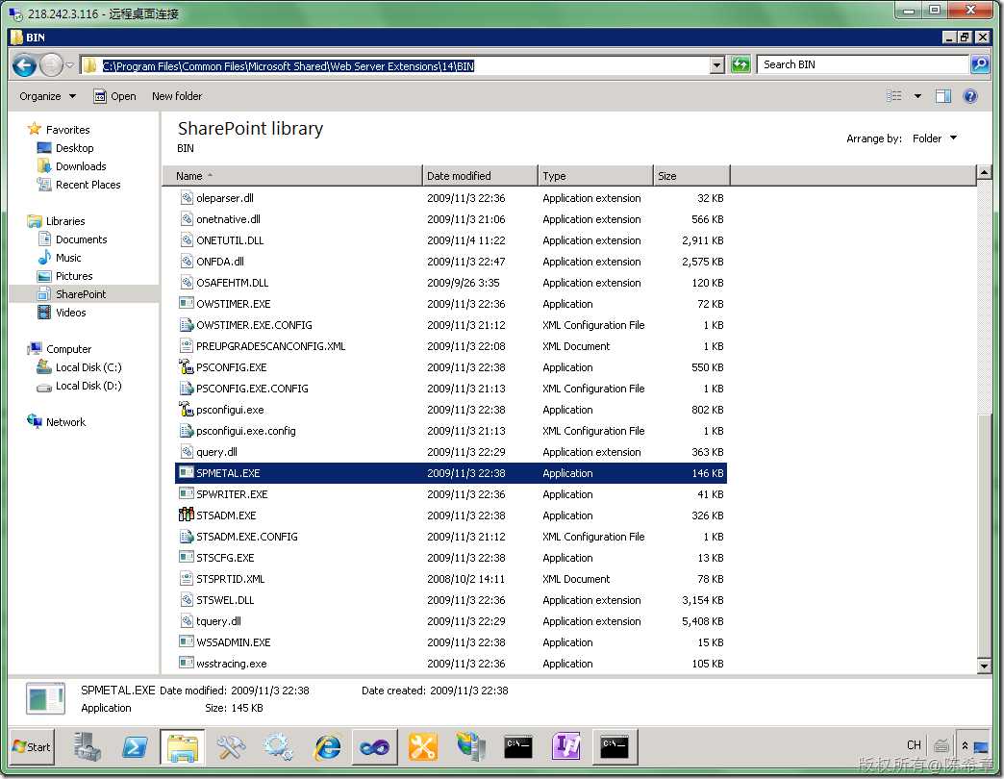
Task: Select PREUPGRADESCANCONFIG.XML file
Action: click(451, 346)
